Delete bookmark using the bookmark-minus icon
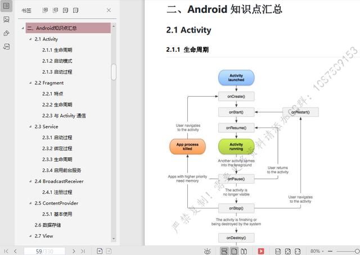 pyautogui.click(x=75, y=10)
